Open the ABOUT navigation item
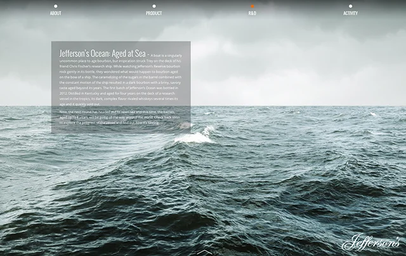 55,13
